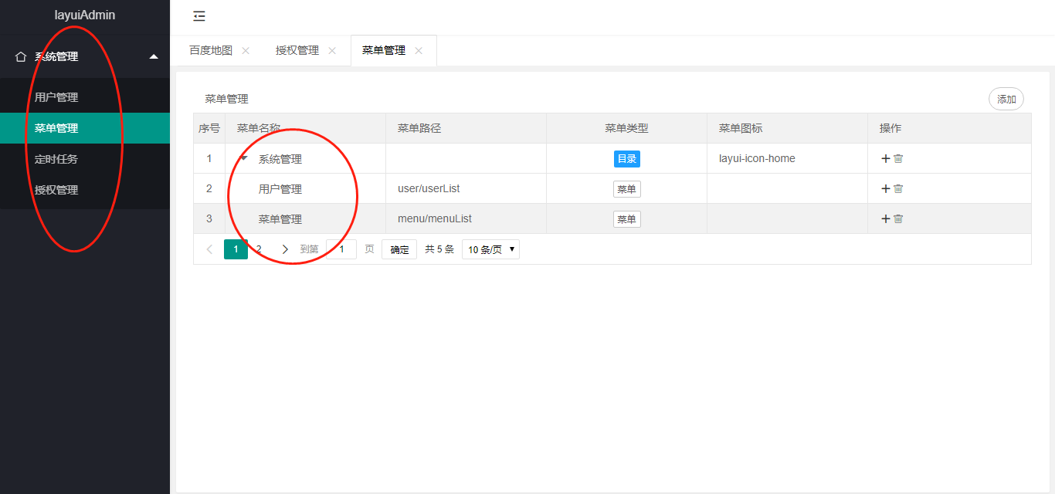Click the 目录 type badge
Image resolution: width=1055 pixels, height=494 pixels.
[627, 158]
